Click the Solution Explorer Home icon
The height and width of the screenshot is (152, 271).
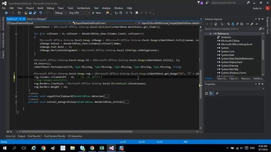pyautogui.click(x=216, y=24)
